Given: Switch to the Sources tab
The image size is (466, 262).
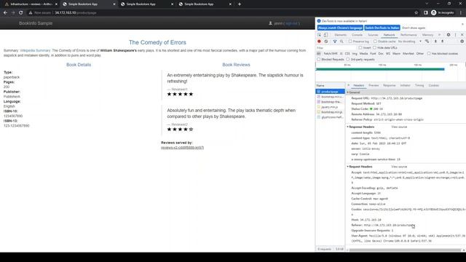Looking at the screenshot, I should (373, 35).
